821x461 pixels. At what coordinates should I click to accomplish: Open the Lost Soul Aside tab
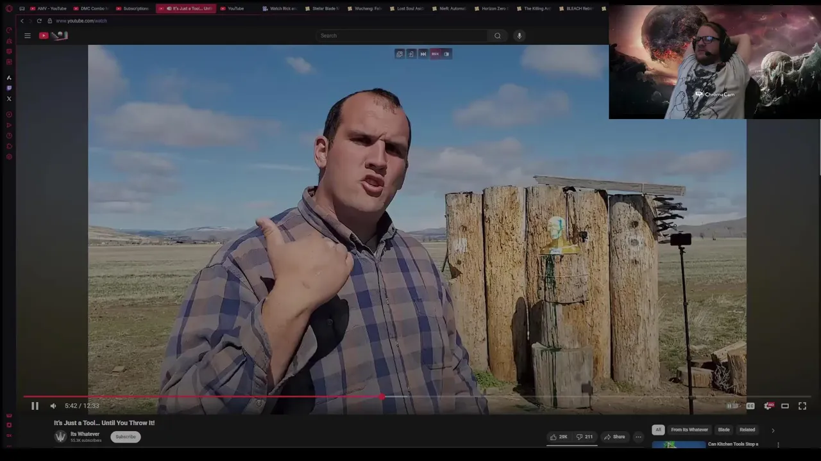click(x=407, y=8)
